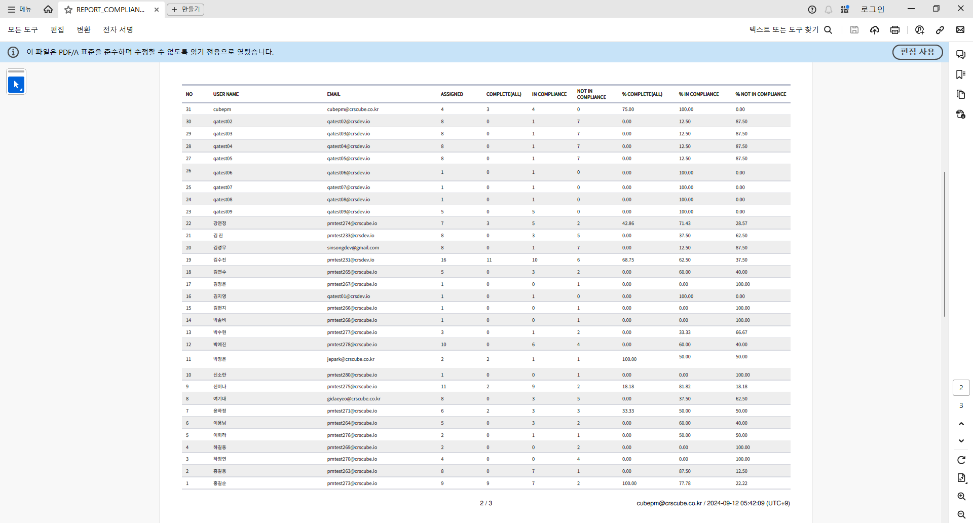Open the bookmarks panel icon
Image resolution: width=973 pixels, height=523 pixels.
coord(961,74)
